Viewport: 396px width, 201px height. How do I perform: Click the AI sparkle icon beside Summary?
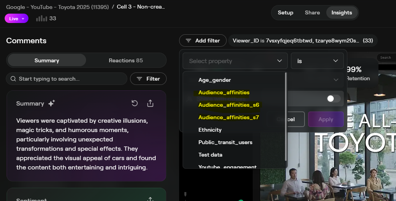[x=51, y=103]
